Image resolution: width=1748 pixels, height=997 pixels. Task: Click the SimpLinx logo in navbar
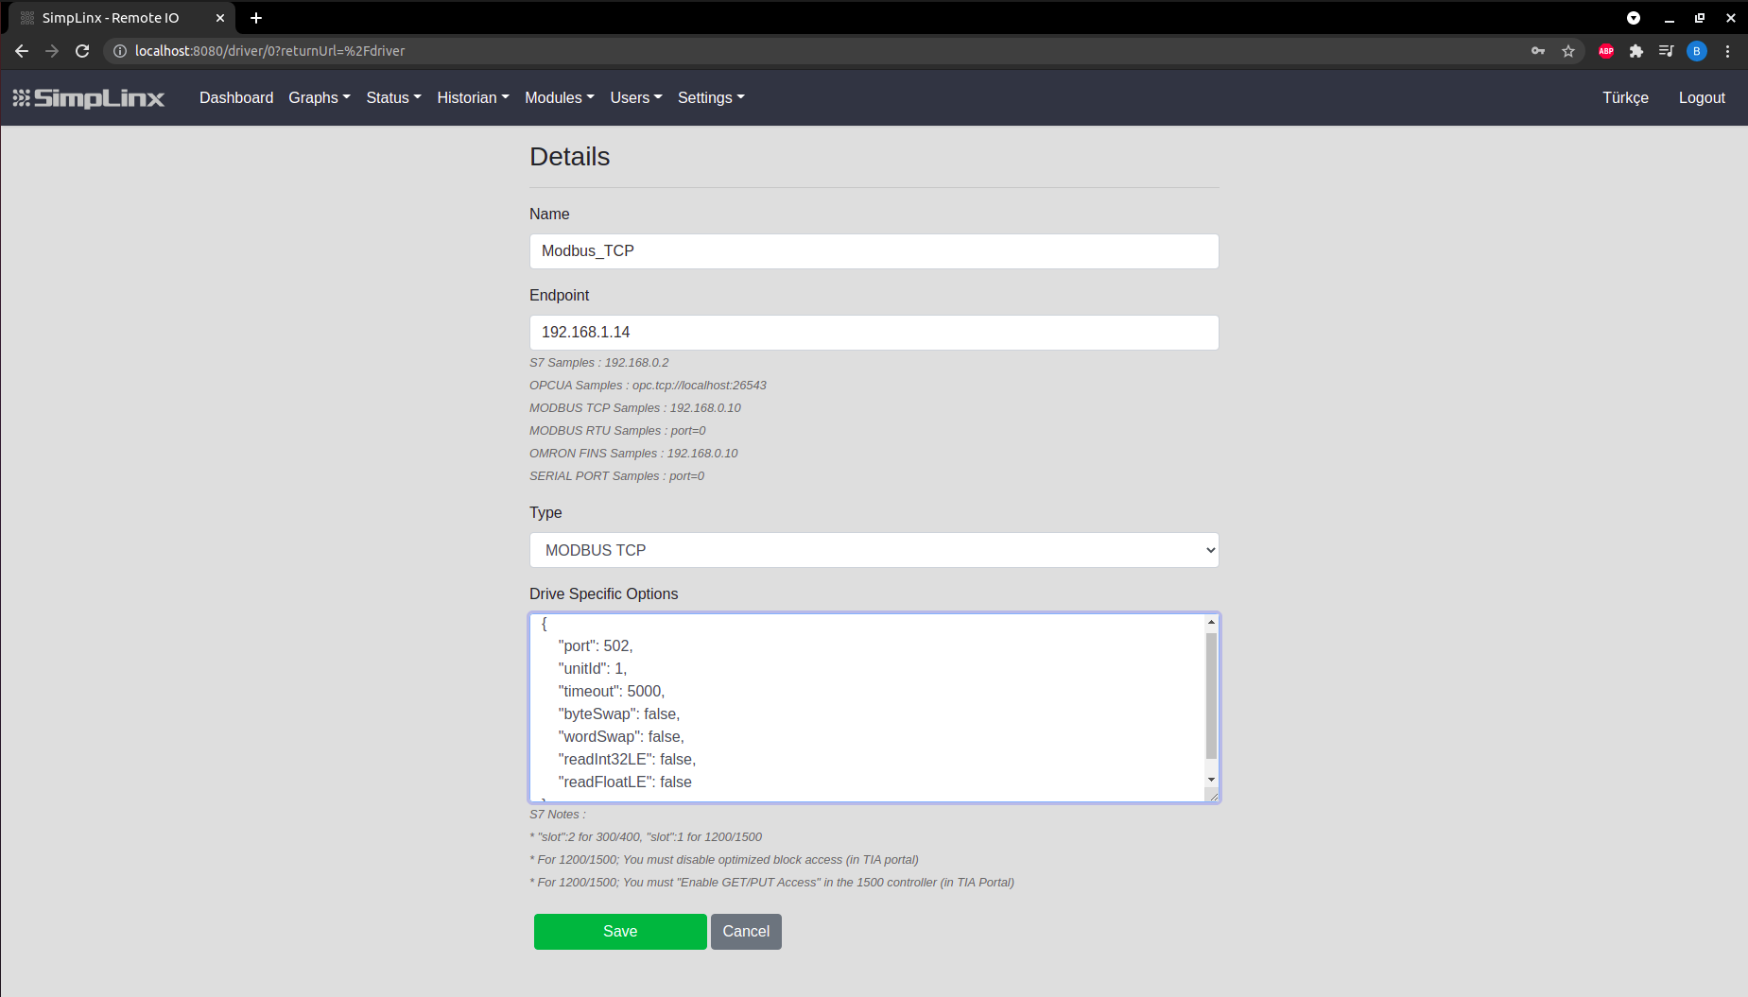click(x=88, y=97)
